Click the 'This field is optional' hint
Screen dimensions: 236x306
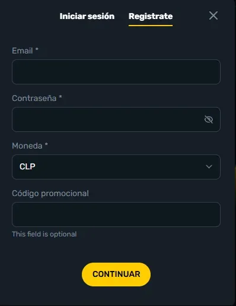pyautogui.click(x=44, y=234)
